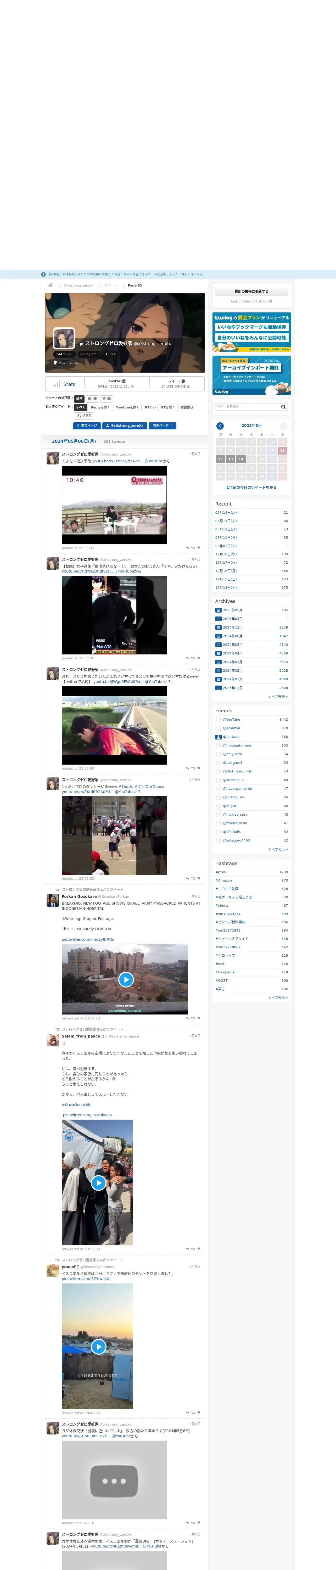
Task: Go to previous month in calendar
Action: click(220, 425)
